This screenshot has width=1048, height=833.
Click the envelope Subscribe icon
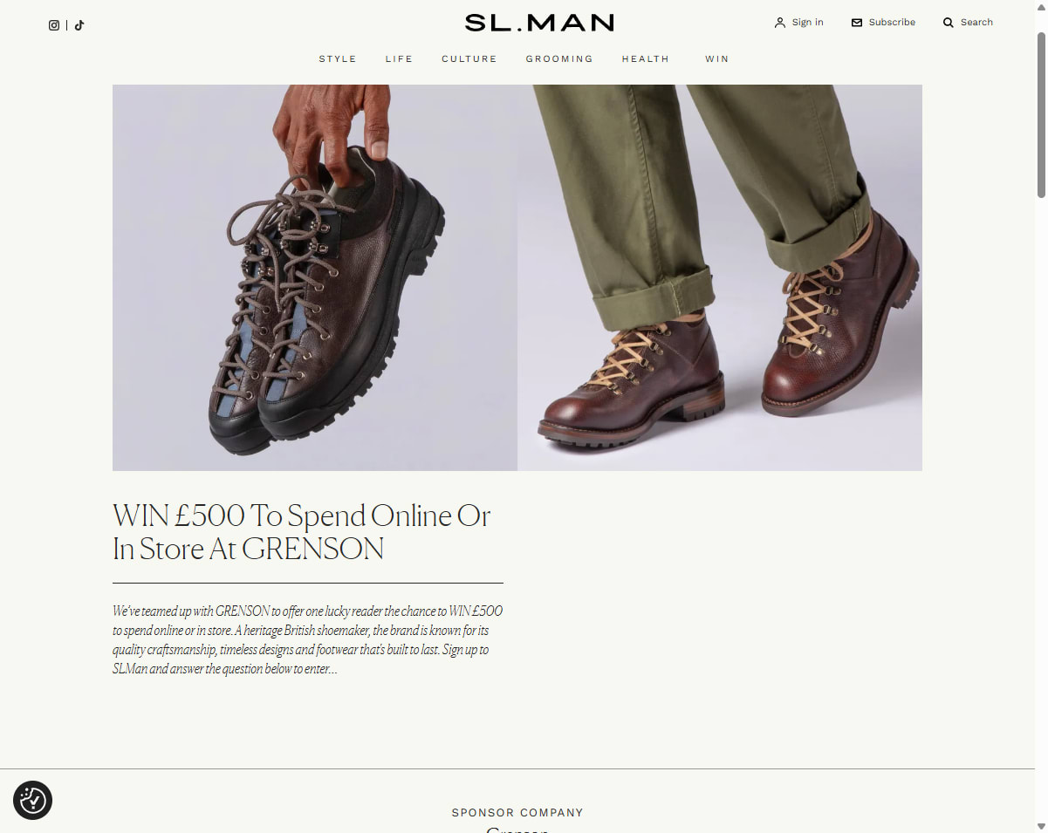[857, 23]
